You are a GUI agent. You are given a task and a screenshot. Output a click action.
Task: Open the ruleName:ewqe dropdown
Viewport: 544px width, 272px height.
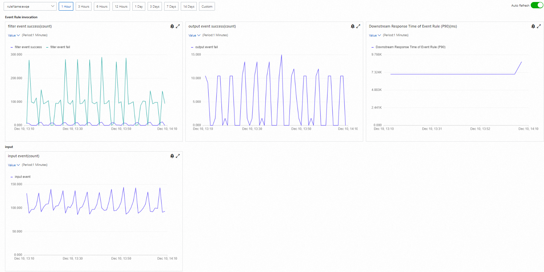click(x=30, y=6)
